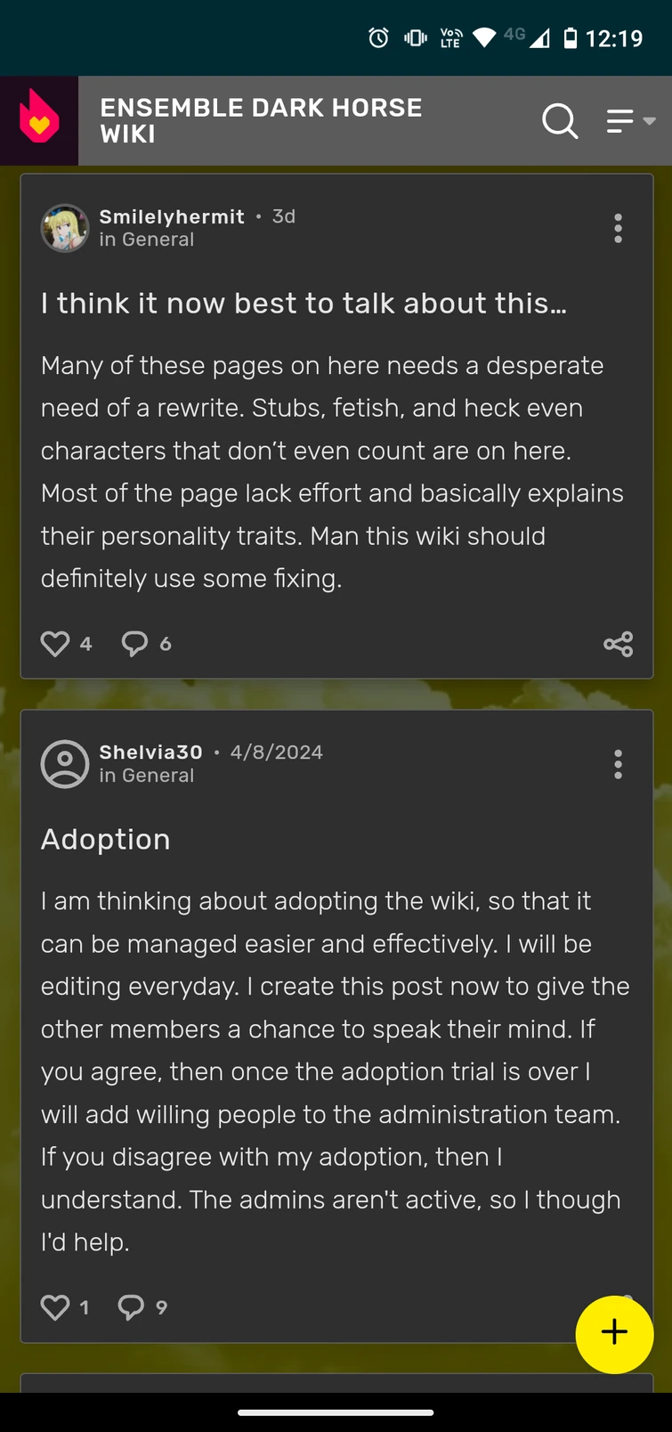Open the feed sort and filter icon
The image size is (672, 1432).
620,121
